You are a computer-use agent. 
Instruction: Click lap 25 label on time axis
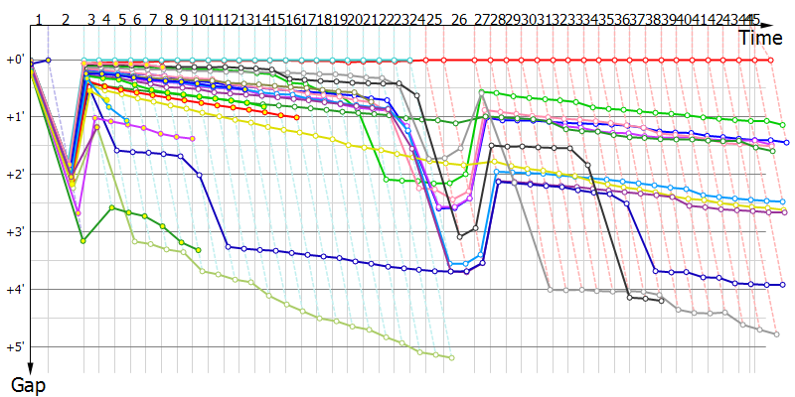[433, 20]
